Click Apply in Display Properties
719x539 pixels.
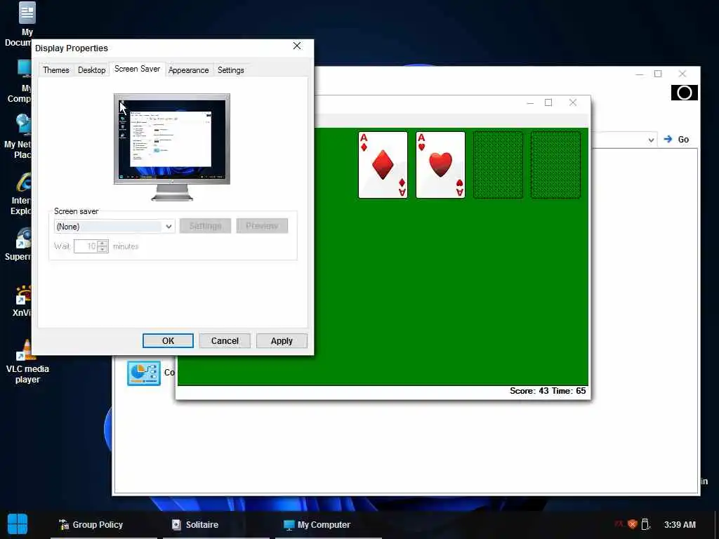coord(282,341)
